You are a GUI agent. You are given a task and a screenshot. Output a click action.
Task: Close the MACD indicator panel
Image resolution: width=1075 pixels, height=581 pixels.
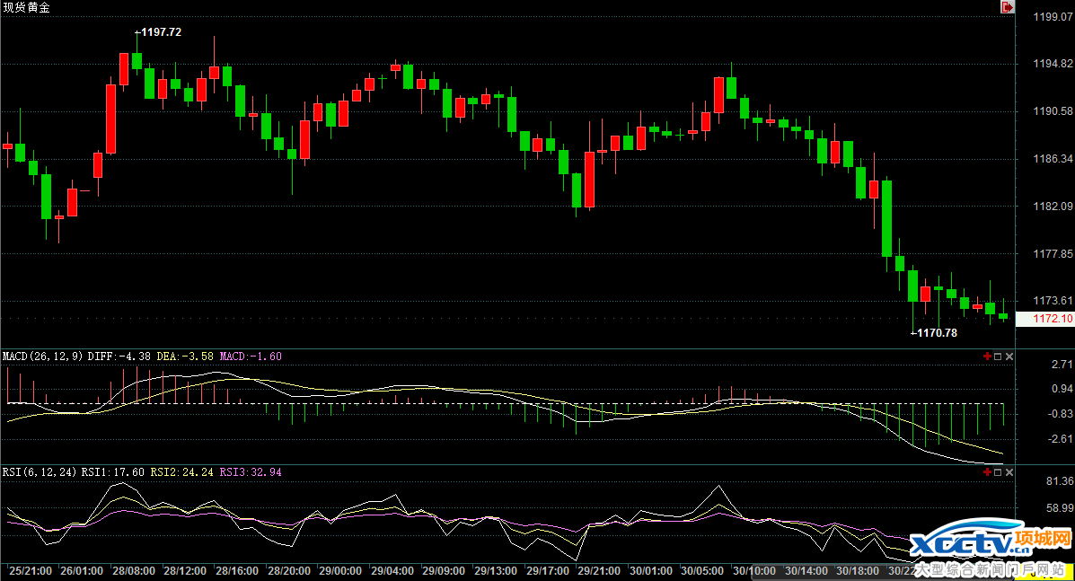(x=1009, y=357)
